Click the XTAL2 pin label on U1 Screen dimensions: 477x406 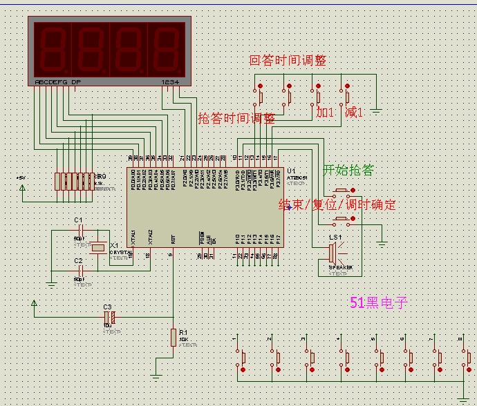(x=150, y=238)
